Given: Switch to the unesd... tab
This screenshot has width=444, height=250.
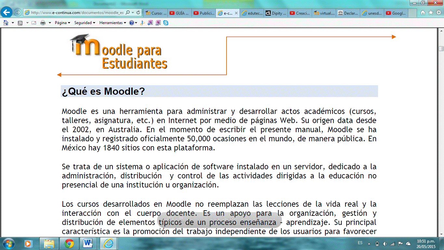Looking at the screenshot, I should [x=372, y=13].
